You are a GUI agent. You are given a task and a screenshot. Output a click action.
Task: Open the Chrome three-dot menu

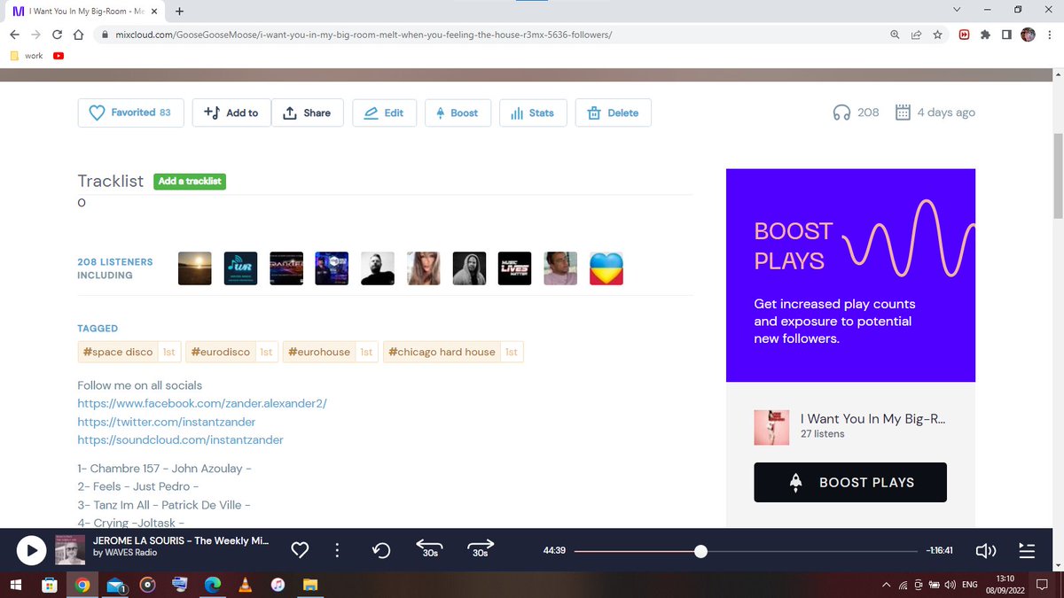tap(1049, 35)
